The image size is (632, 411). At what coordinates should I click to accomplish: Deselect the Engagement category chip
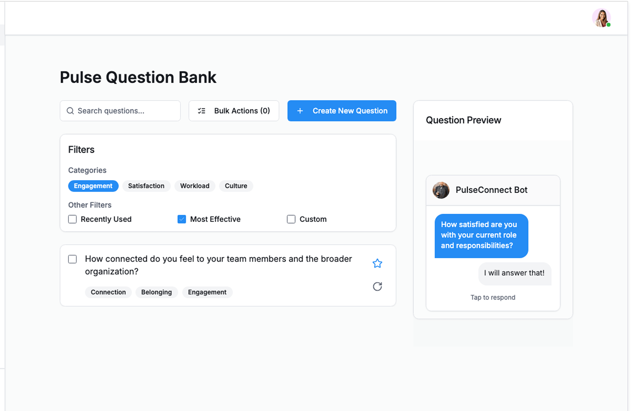click(93, 186)
